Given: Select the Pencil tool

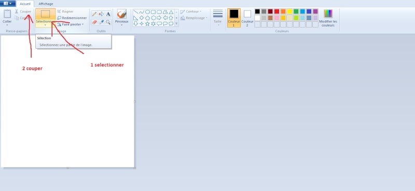Looking at the screenshot, I should (94, 14).
